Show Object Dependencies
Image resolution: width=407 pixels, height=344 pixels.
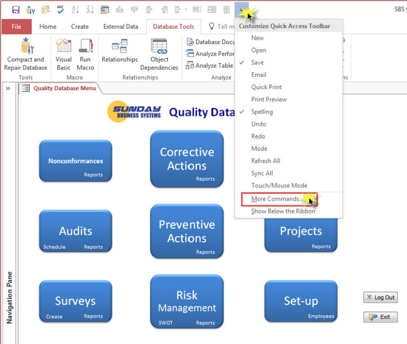tap(159, 55)
